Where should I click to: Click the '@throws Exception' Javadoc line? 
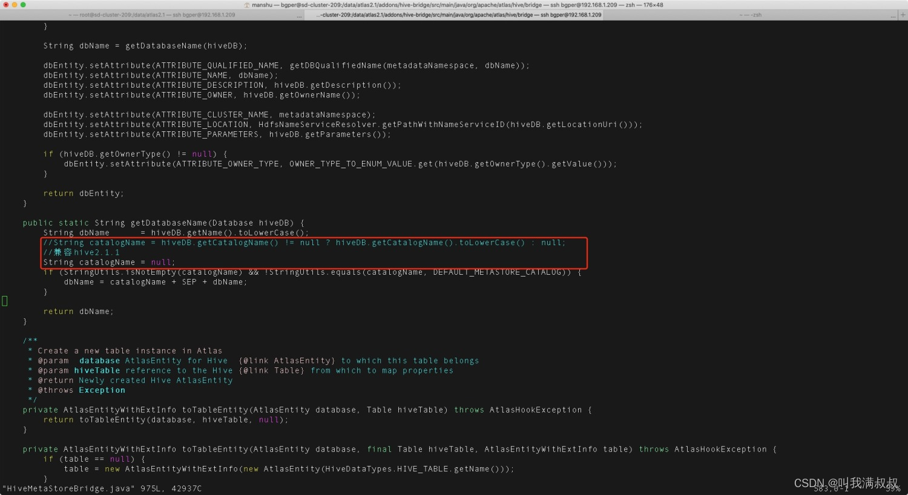(x=76, y=390)
